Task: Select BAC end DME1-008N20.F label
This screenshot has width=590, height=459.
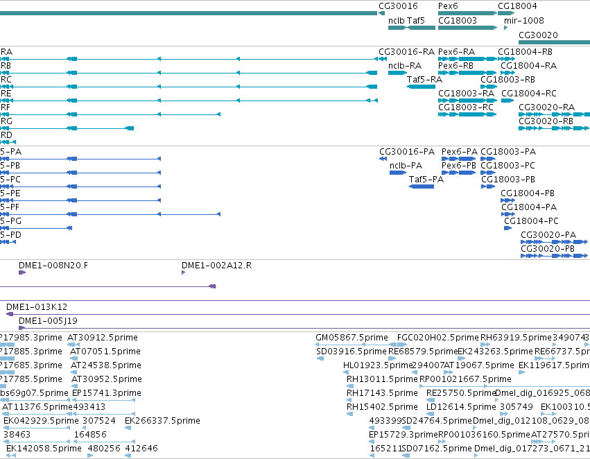Action: click(53, 266)
